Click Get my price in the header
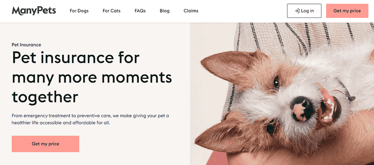The height and width of the screenshot is (165, 374). coord(347,11)
